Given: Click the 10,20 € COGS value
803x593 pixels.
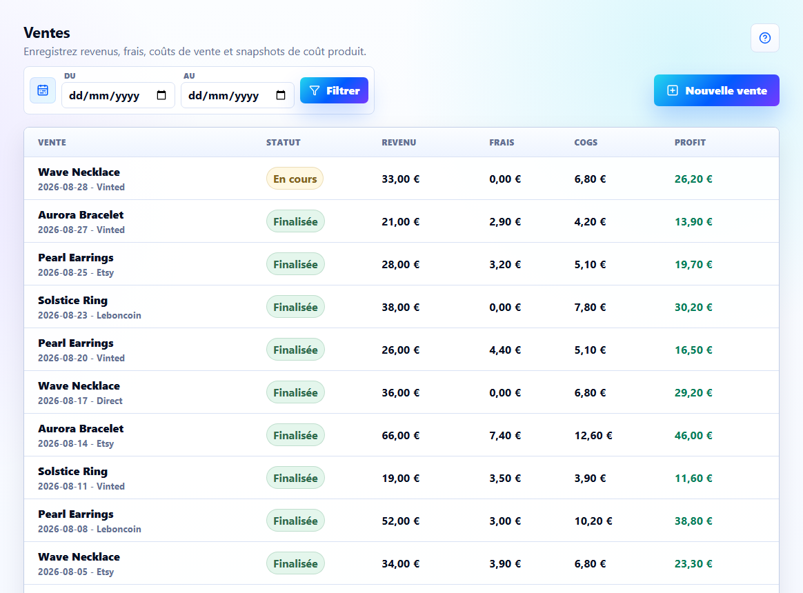Looking at the screenshot, I should click(x=593, y=521).
